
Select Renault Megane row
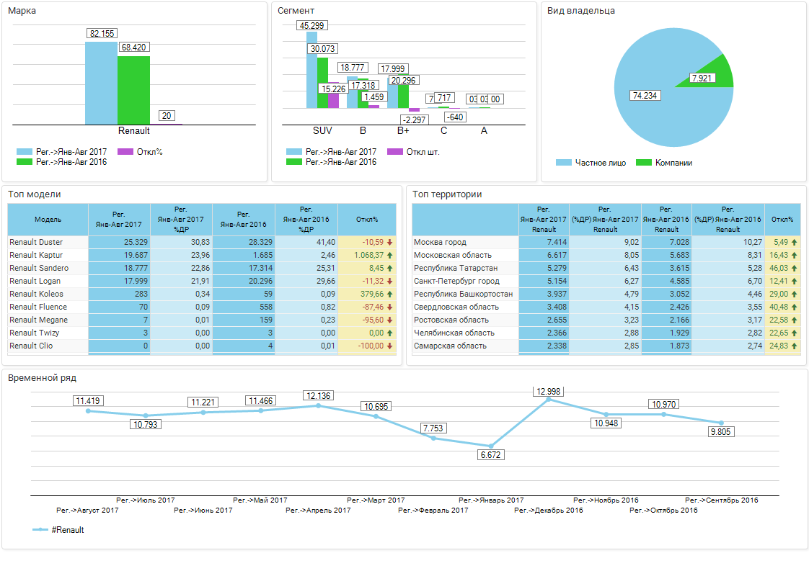pos(202,320)
